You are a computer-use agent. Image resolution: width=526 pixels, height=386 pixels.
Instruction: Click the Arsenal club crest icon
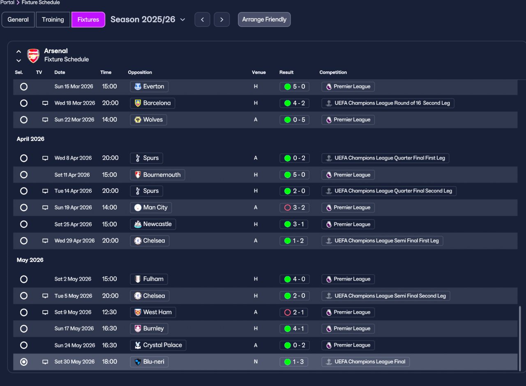tap(33, 55)
